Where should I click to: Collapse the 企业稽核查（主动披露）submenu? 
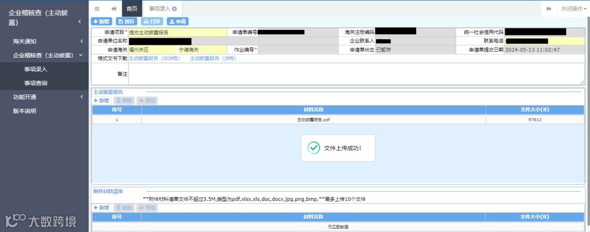pyautogui.click(x=44, y=55)
